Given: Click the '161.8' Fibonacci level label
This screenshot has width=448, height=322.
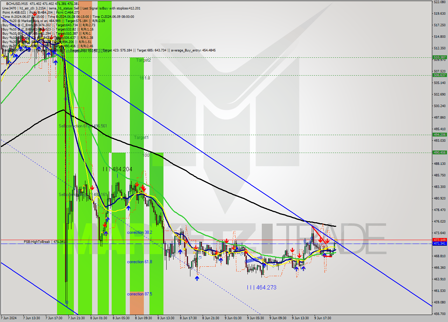Looking at the screenshot, I should pos(145,78).
